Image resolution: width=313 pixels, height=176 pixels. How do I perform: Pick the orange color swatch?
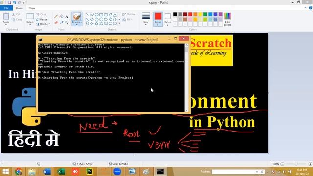coord(195,14)
